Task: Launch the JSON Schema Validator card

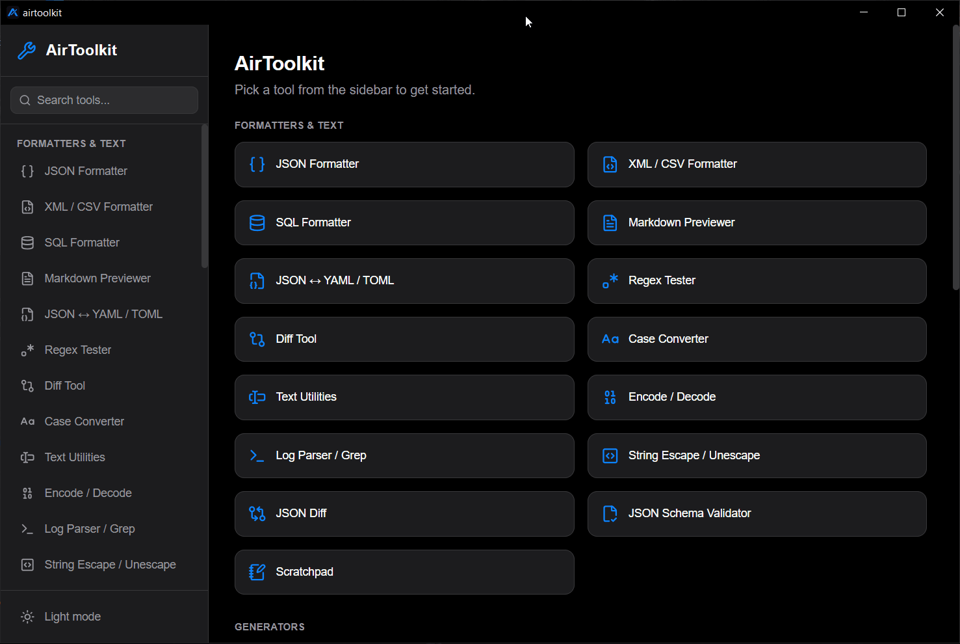Action: click(x=757, y=514)
